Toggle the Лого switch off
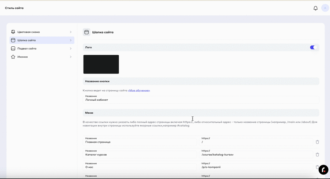 click(x=313, y=47)
